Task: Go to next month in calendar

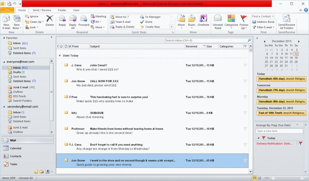Action: click(x=299, y=41)
